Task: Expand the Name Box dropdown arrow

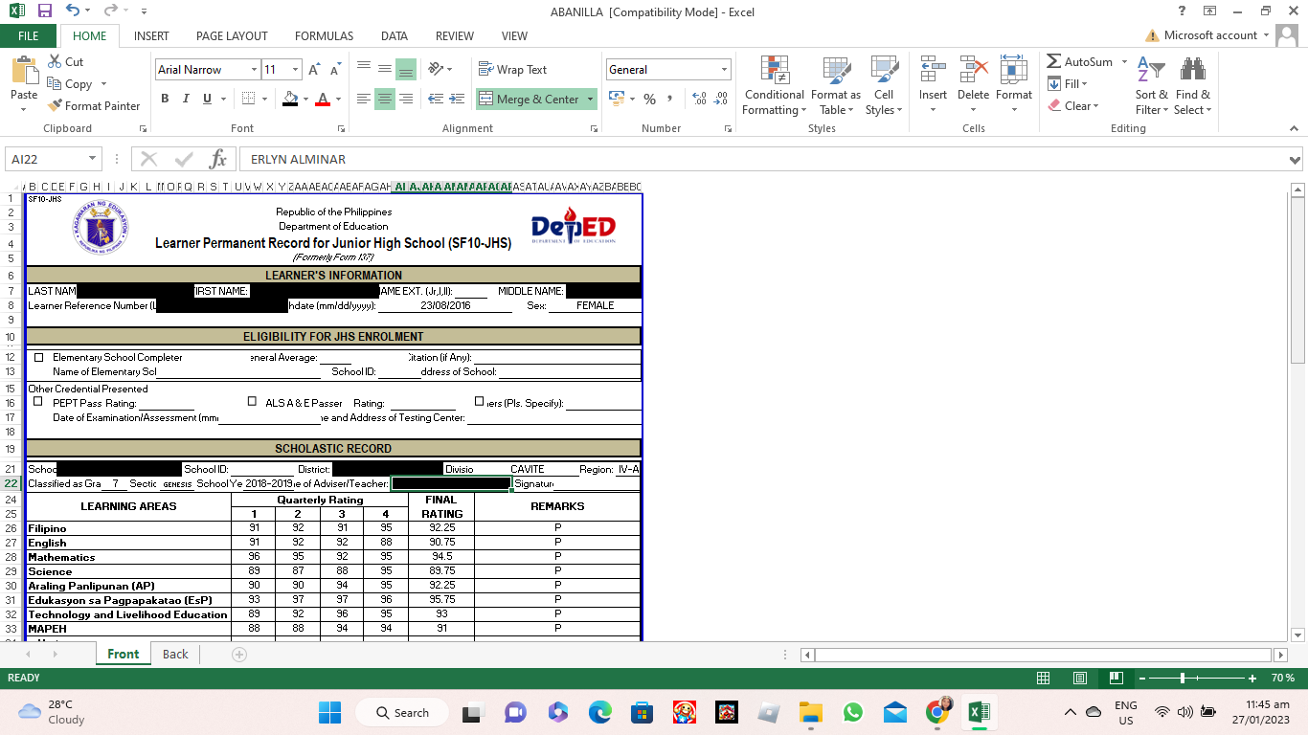Action: (x=93, y=159)
